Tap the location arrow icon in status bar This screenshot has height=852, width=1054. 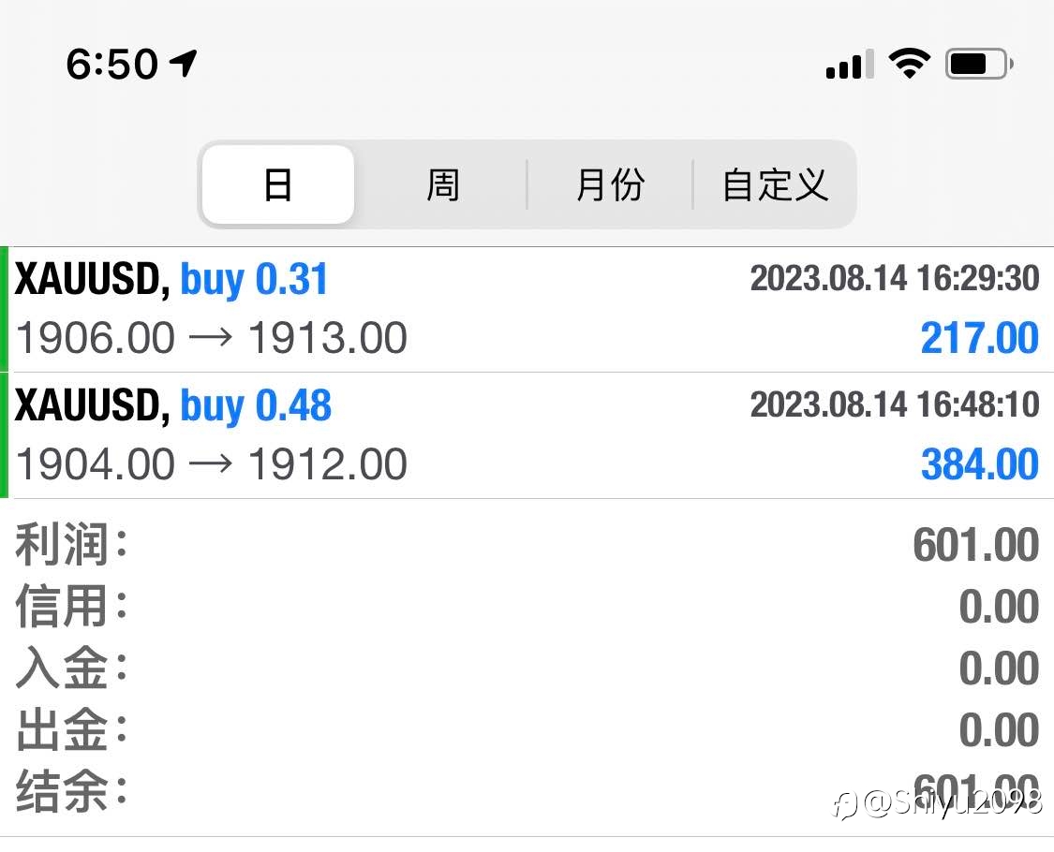tap(184, 63)
